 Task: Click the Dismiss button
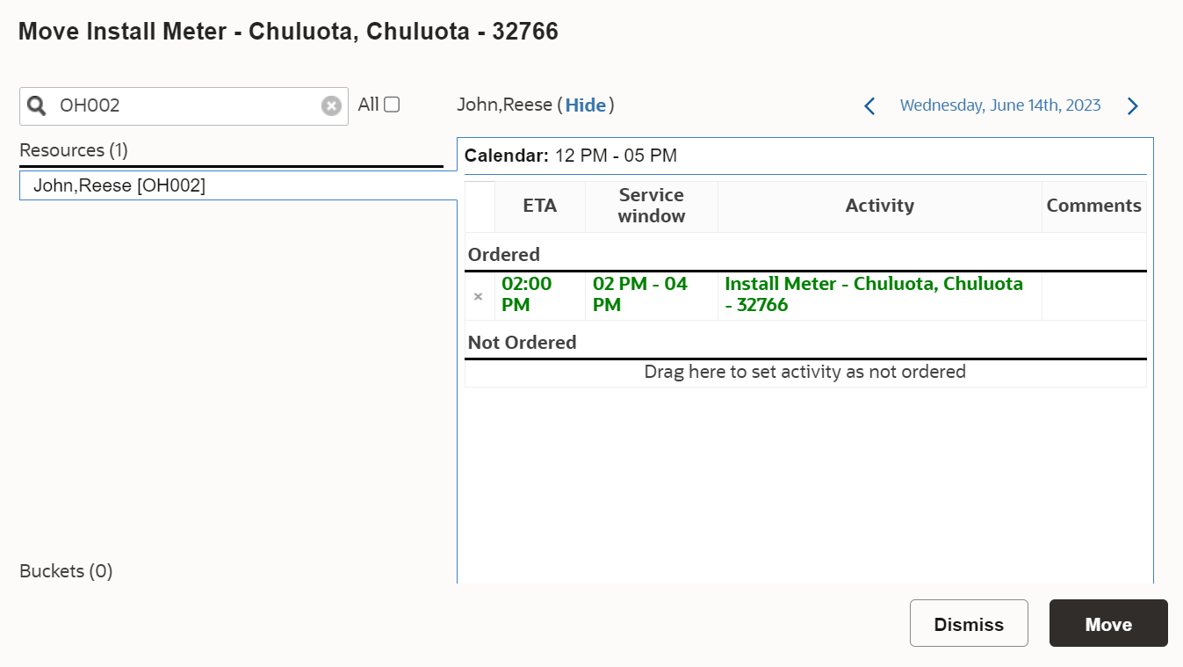point(969,623)
